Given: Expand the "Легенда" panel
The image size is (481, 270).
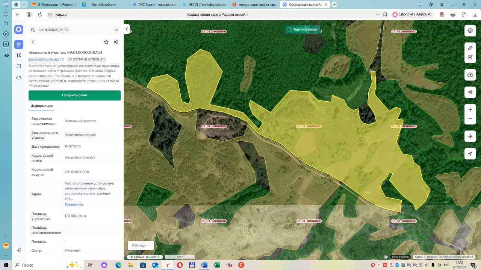Looking at the screenshot, I should pyautogui.click(x=141, y=245).
